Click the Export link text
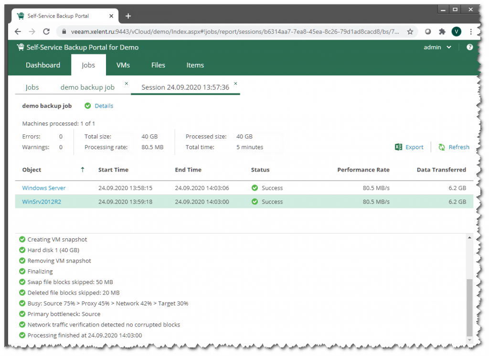 tap(415, 147)
